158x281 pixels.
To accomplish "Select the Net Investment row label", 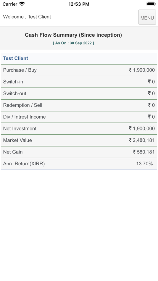I will [x=20, y=128].
